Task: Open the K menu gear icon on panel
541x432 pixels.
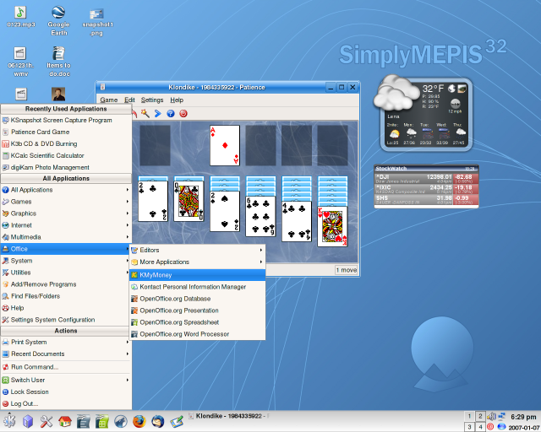Action: [9, 421]
